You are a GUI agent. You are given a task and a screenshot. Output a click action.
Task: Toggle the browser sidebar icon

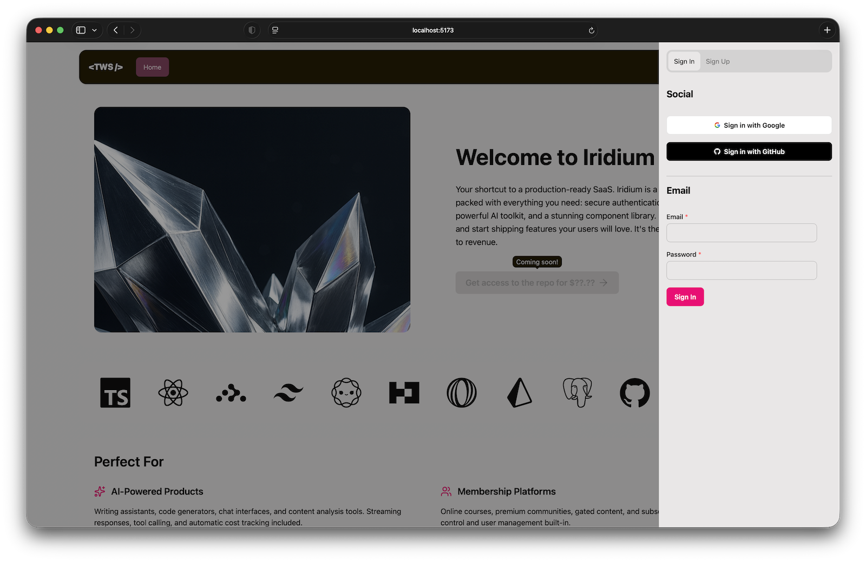[81, 30]
